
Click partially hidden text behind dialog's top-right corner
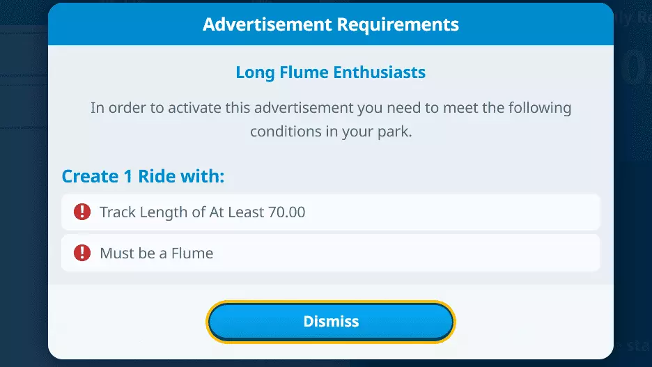pos(632,19)
